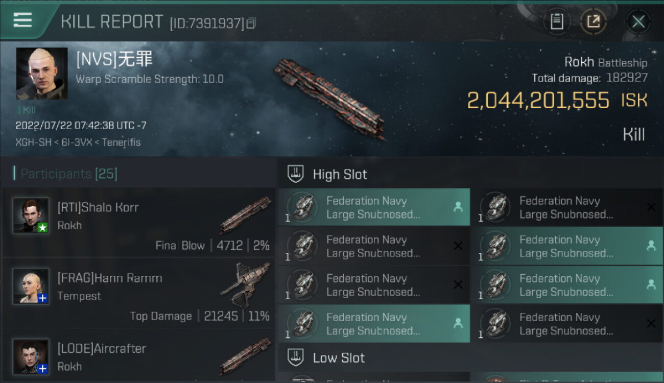This screenshot has height=383, width=664.
Task: Open Hann Ramm's pilot portrait
Action: pos(31,286)
